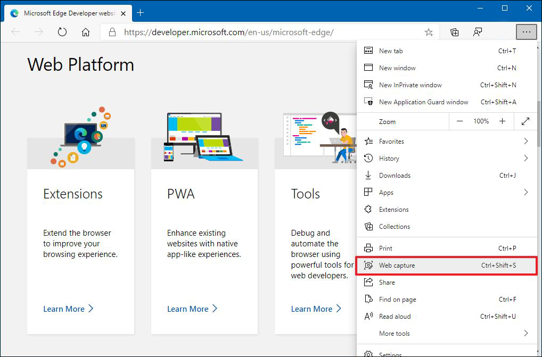Choose New window from the menu
This screenshot has width=542, height=357.
[x=447, y=68]
